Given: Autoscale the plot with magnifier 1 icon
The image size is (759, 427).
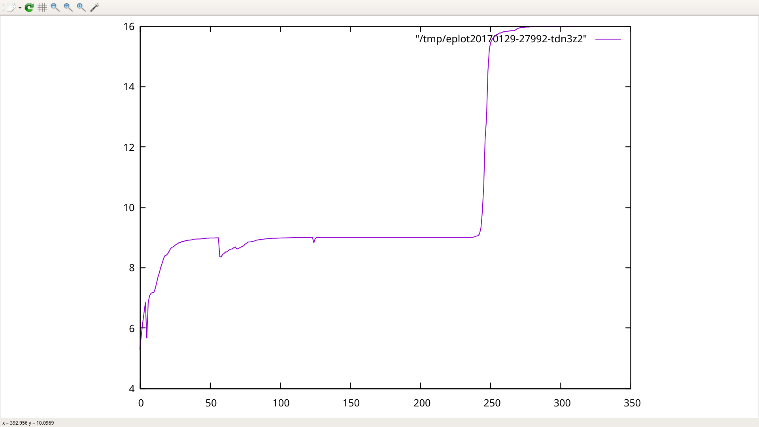Looking at the screenshot, I should [x=81, y=7].
